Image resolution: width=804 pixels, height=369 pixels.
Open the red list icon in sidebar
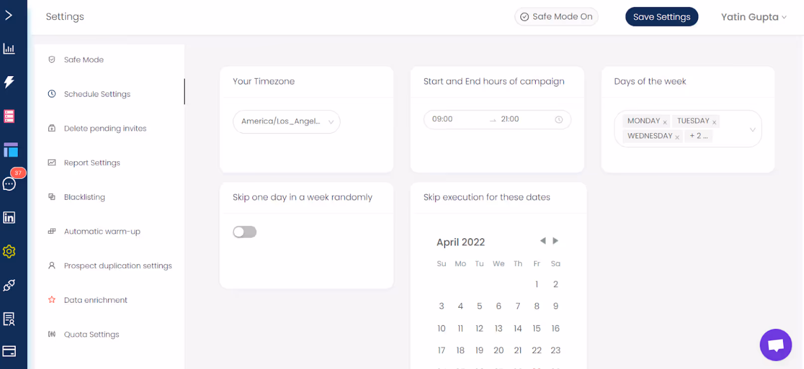[9, 116]
